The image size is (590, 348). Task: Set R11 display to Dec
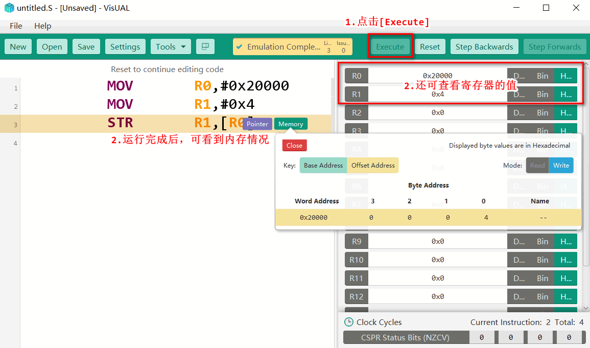tap(520, 278)
